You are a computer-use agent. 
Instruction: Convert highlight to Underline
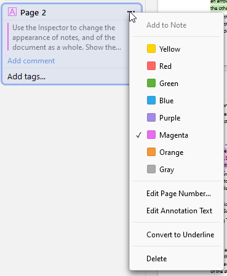(x=177, y=235)
